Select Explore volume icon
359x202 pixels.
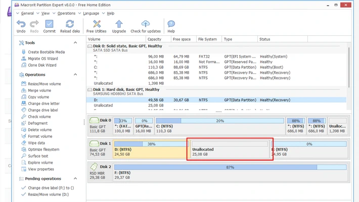pyautogui.click(x=23, y=163)
